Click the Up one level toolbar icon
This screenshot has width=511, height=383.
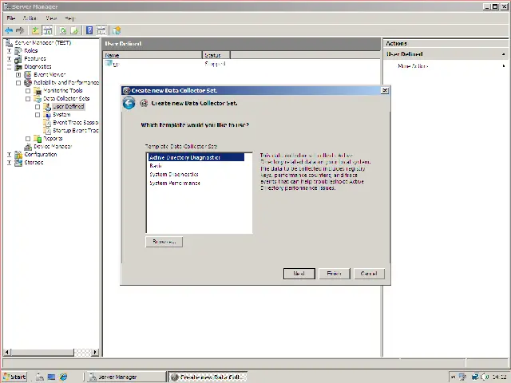35,30
